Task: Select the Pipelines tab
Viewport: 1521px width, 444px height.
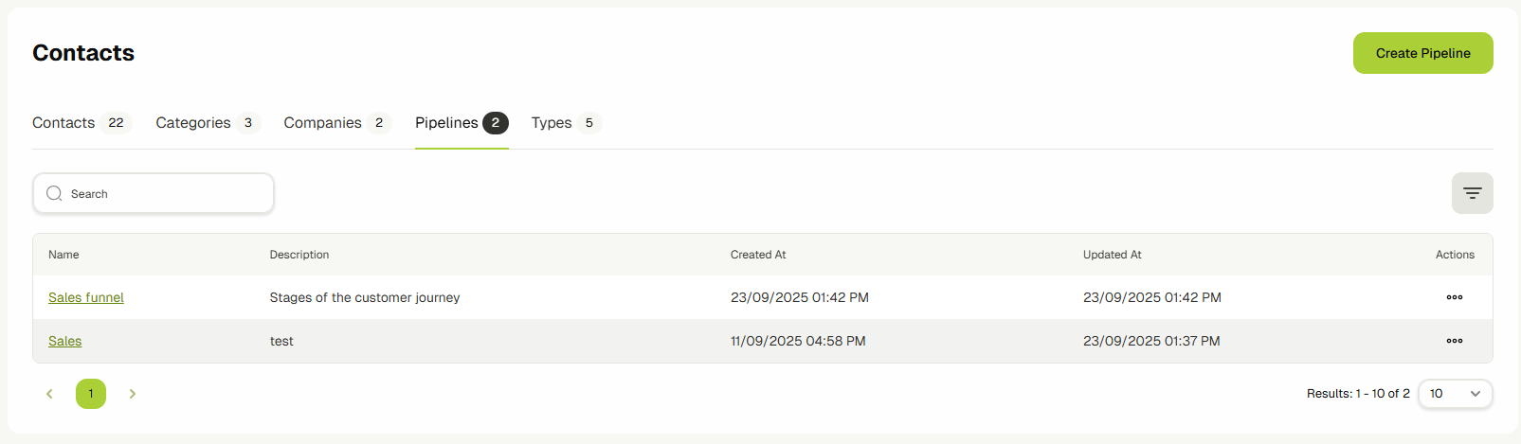Action: pyautogui.click(x=446, y=123)
